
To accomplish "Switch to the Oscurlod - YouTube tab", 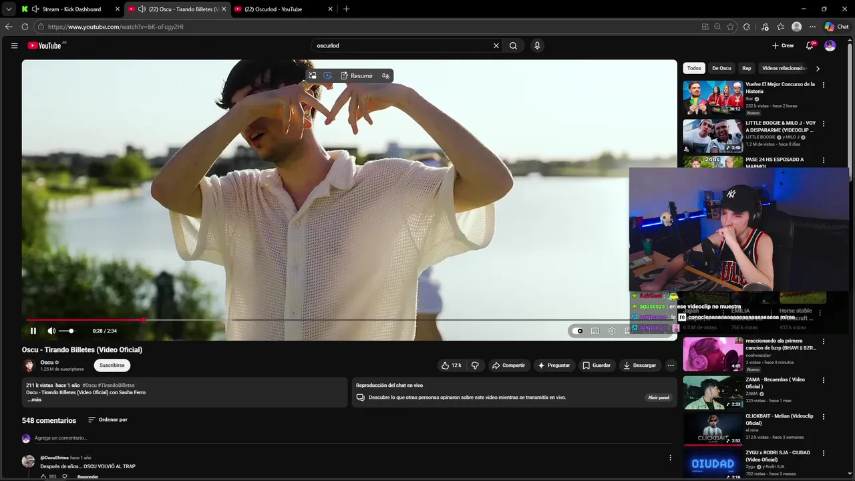I will [x=284, y=9].
